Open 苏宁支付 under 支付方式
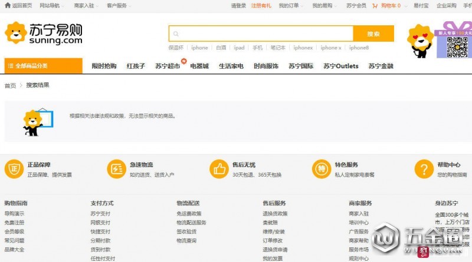This screenshot has height=262, width=472. point(100,214)
